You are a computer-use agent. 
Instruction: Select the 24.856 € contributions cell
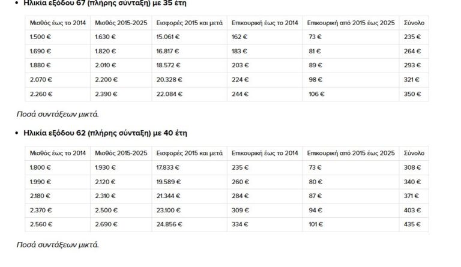[167, 224]
